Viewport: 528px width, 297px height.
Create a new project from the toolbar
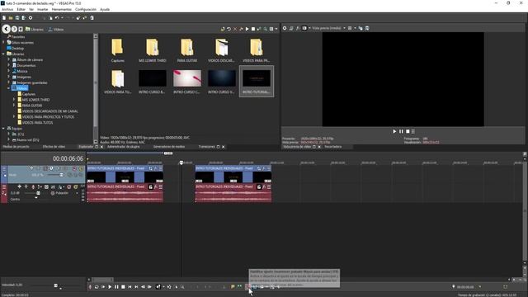[x=4, y=18]
